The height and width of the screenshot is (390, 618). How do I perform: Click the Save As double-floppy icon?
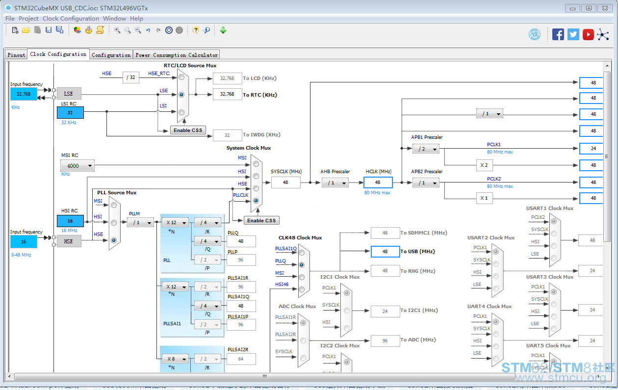59,30
